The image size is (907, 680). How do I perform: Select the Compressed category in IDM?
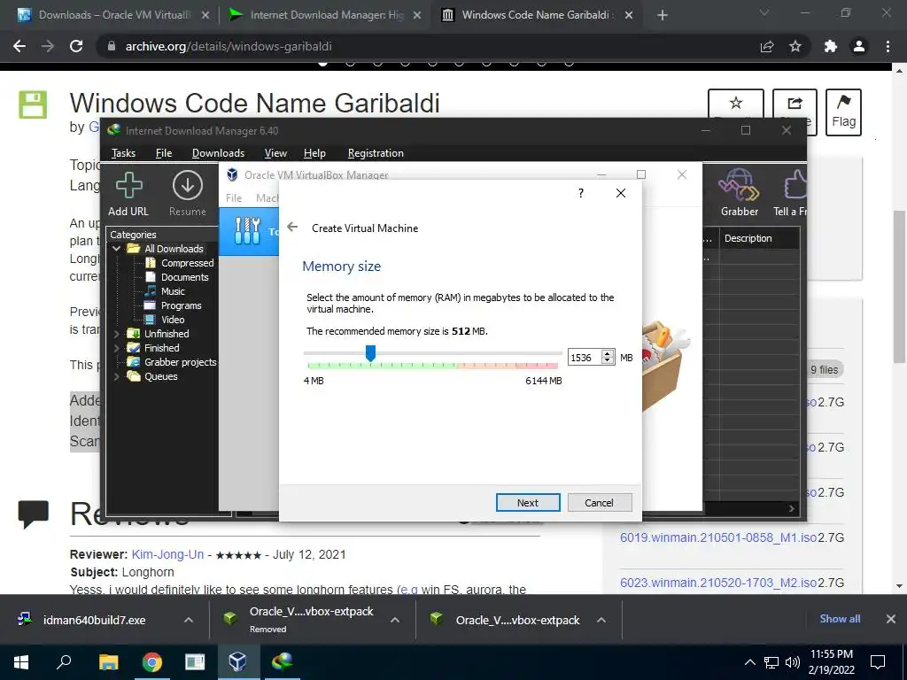pos(188,263)
